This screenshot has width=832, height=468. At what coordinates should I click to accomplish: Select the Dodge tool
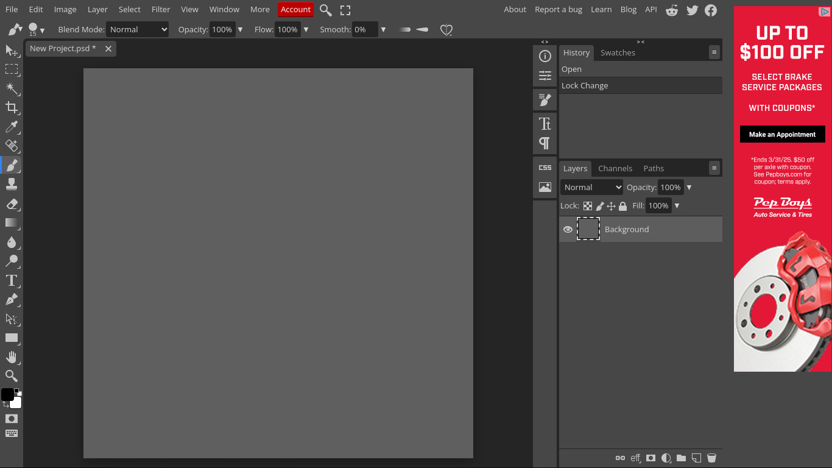[x=12, y=261]
